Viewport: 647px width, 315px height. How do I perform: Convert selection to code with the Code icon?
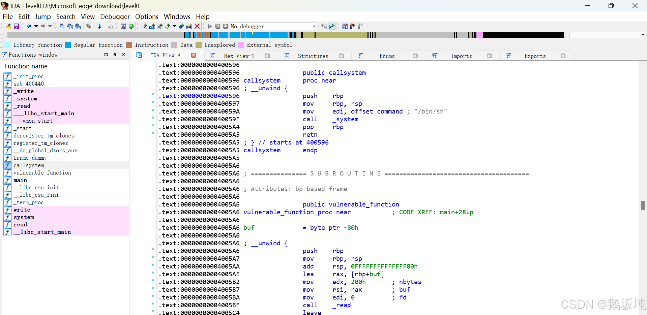[144, 26]
